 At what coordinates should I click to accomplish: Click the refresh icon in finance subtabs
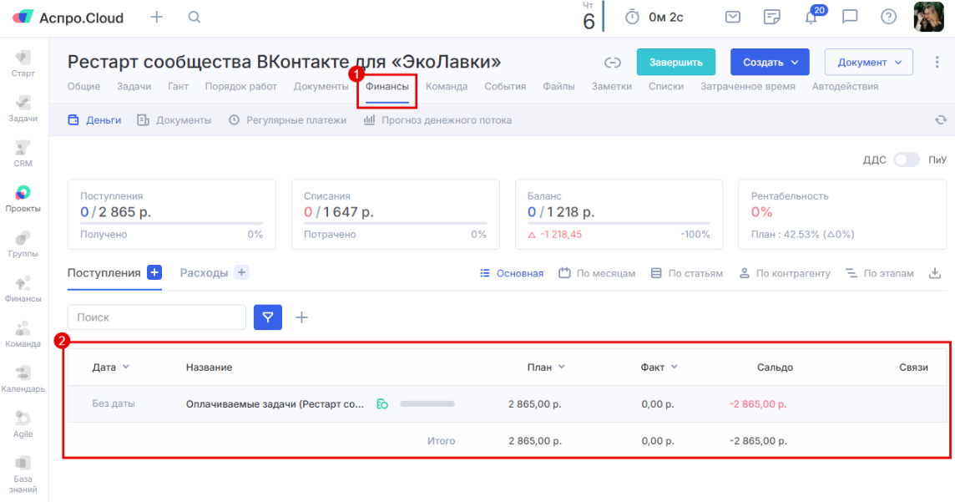click(941, 120)
